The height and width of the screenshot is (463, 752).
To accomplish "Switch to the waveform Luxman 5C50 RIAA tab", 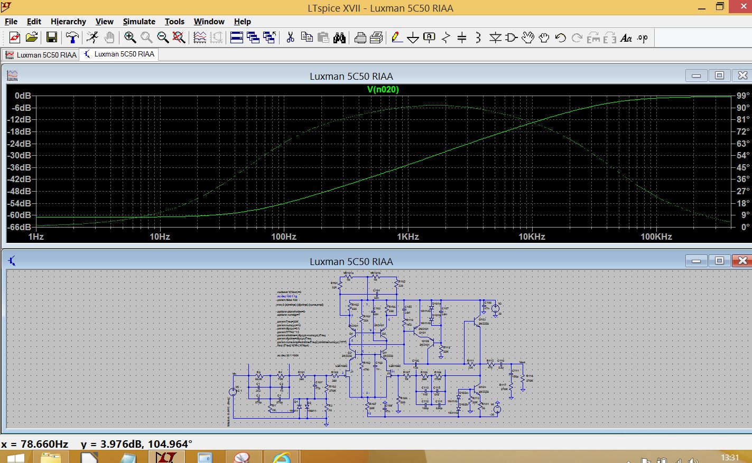I will click(x=41, y=55).
